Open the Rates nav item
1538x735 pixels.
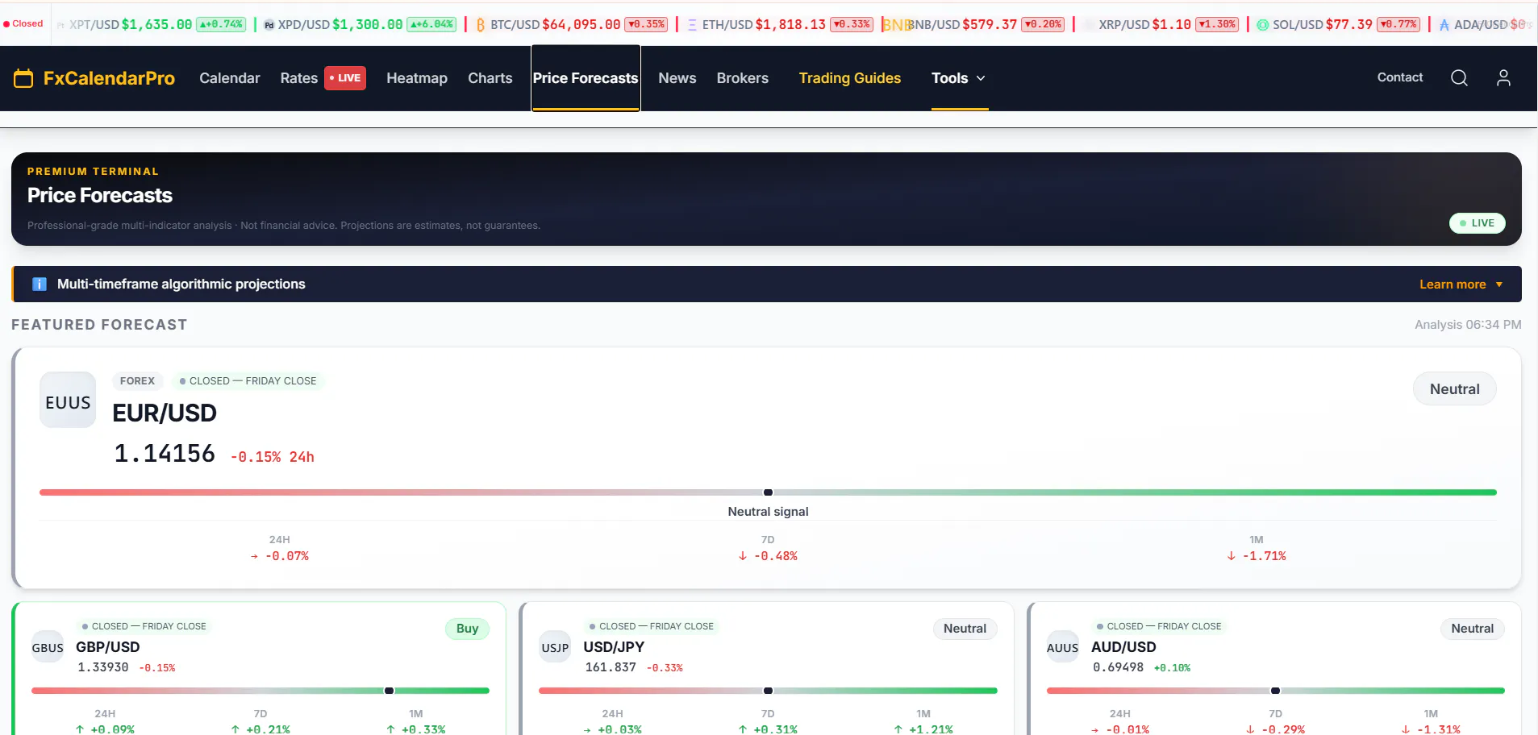(299, 78)
